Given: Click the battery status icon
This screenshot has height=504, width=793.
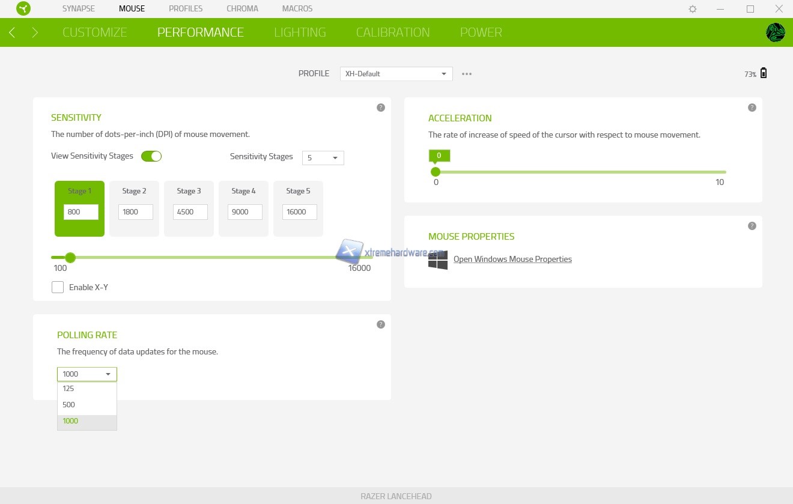Looking at the screenshot, I should pos(764,73).
